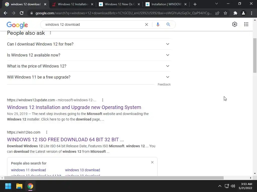Close the Windows 12 Installation tab
257x192 pixels.
(92, 4)
